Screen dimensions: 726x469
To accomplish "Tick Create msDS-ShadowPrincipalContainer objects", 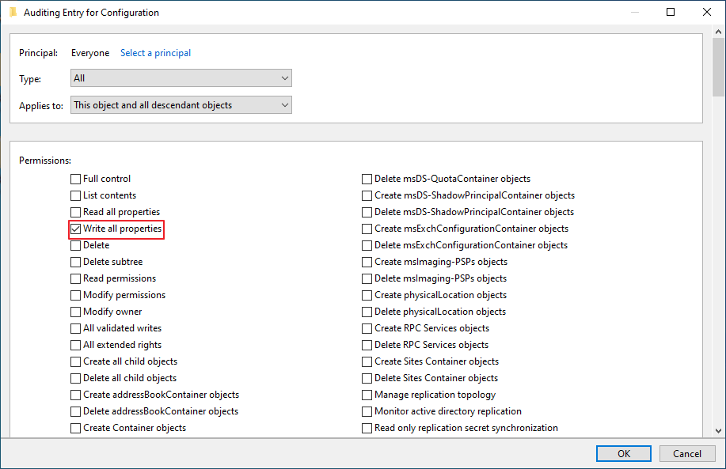I will [367, 195].
